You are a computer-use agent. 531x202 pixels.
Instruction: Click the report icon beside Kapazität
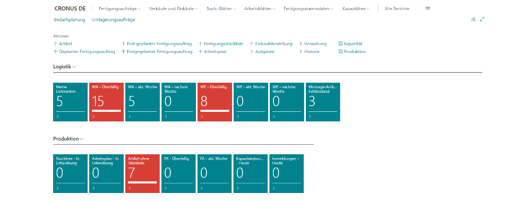(341, 43)
